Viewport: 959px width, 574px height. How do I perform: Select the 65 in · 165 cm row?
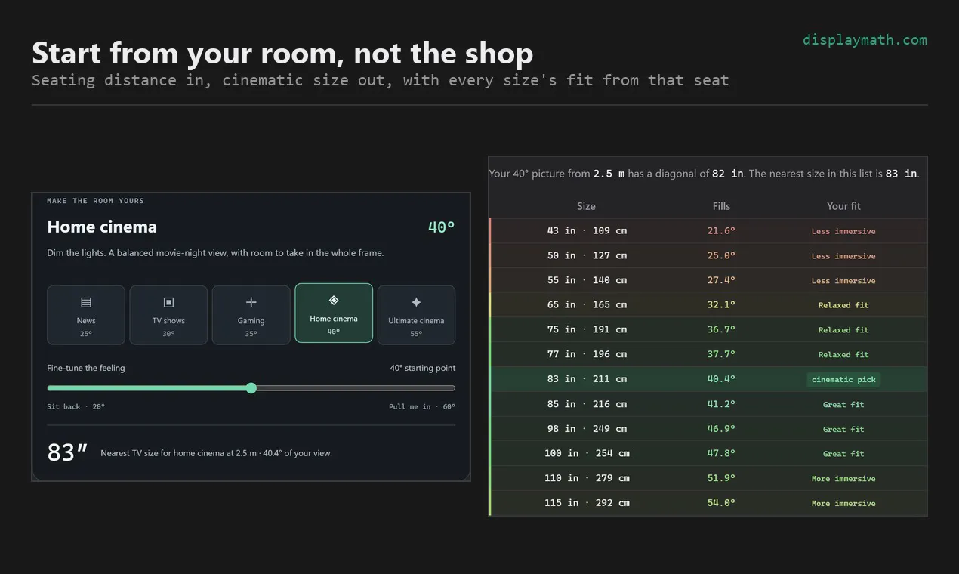(x=708, y=305)
